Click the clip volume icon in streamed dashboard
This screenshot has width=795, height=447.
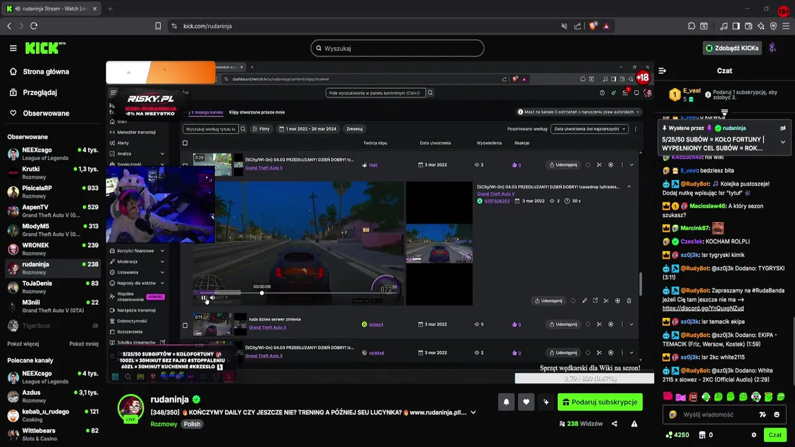212,298
